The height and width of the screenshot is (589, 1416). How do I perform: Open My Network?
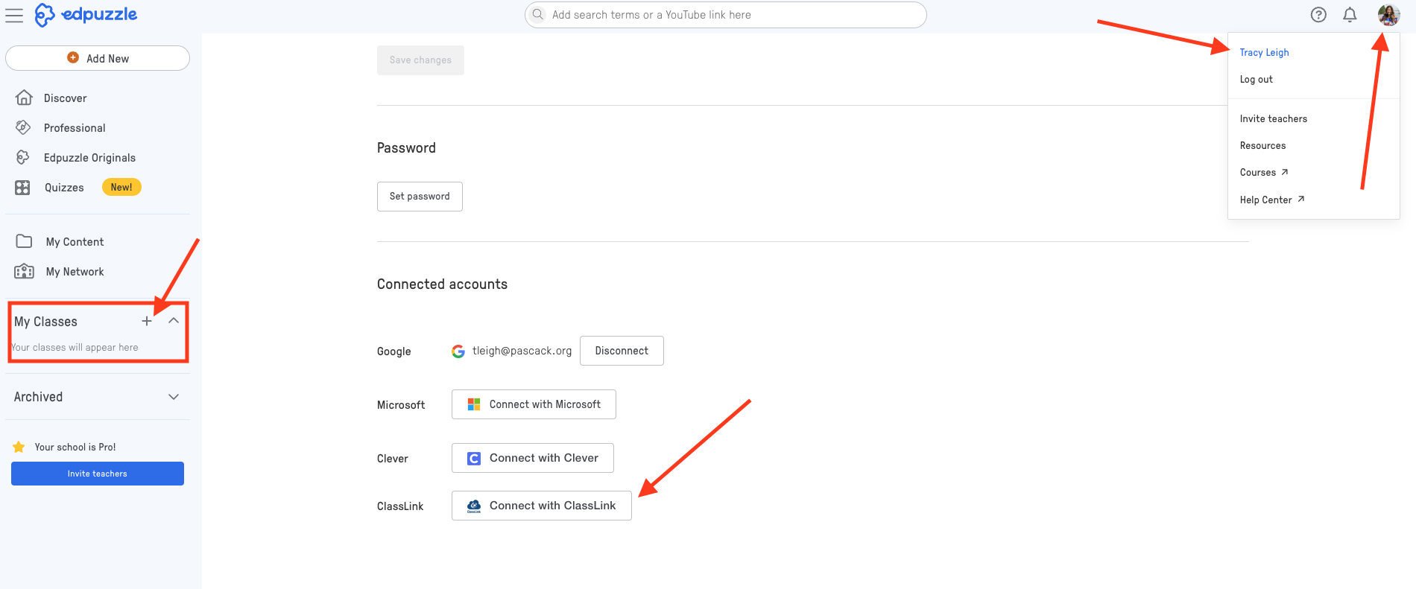[x=75, y=272]
